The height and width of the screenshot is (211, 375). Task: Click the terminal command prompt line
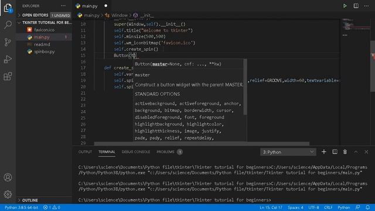point(175,200)
